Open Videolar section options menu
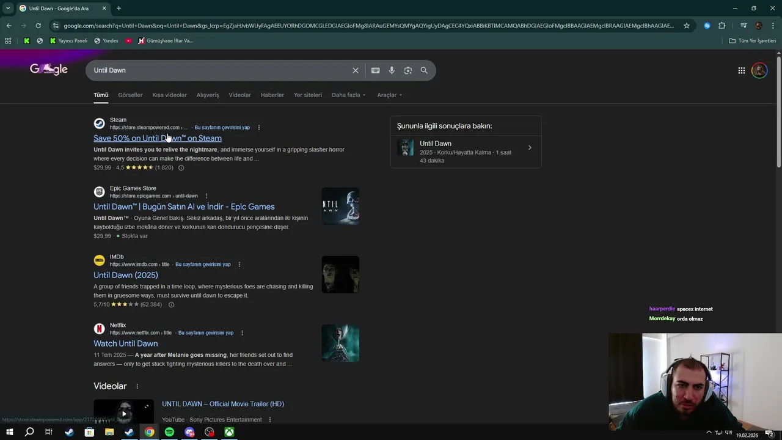Screen dimensions: 782x440 [137, 386]
